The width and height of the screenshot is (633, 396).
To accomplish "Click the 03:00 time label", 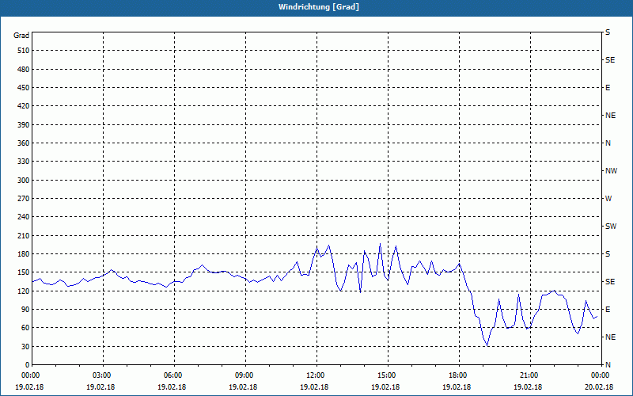I will pyautogui.click(x=104, y=375).
